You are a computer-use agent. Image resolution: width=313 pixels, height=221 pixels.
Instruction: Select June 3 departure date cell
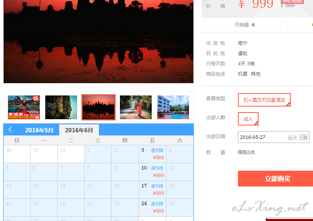click(153, 154)
